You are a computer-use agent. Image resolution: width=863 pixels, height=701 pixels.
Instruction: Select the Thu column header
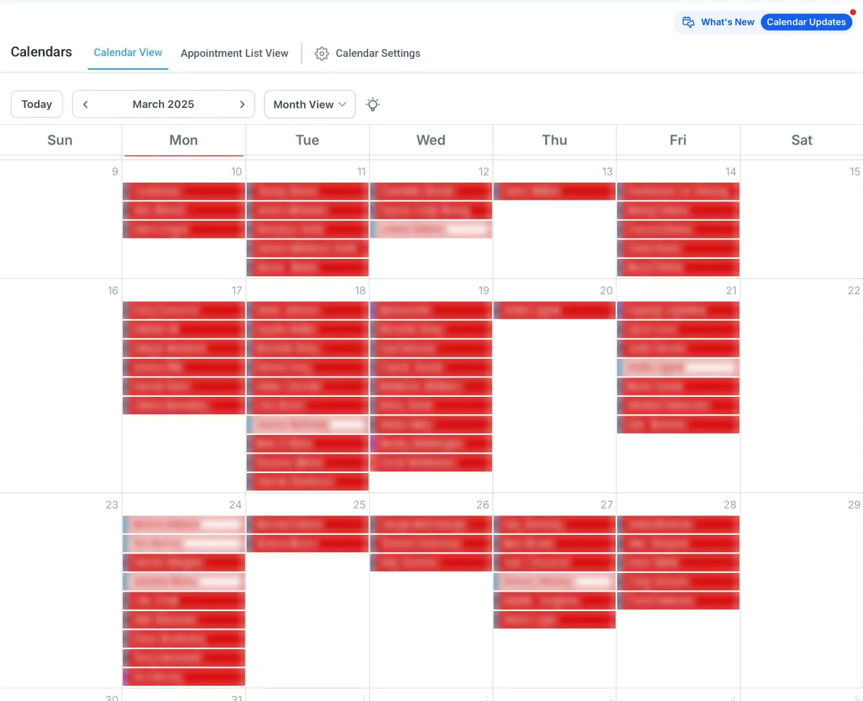[554, 140]
